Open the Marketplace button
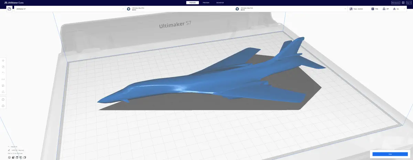Image resolution: width=413 pixels, height=160 pixels. (395, 2)
